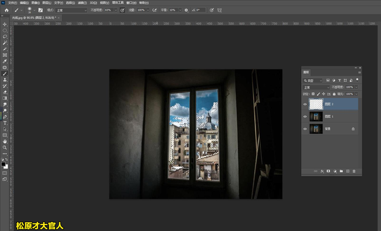Select the Elliptical Marquee tool

5,30
